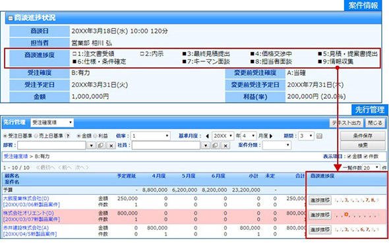Click the 2:内示 progress item
The height and width of the screenshot is (243, 389).
click(152, 54)
